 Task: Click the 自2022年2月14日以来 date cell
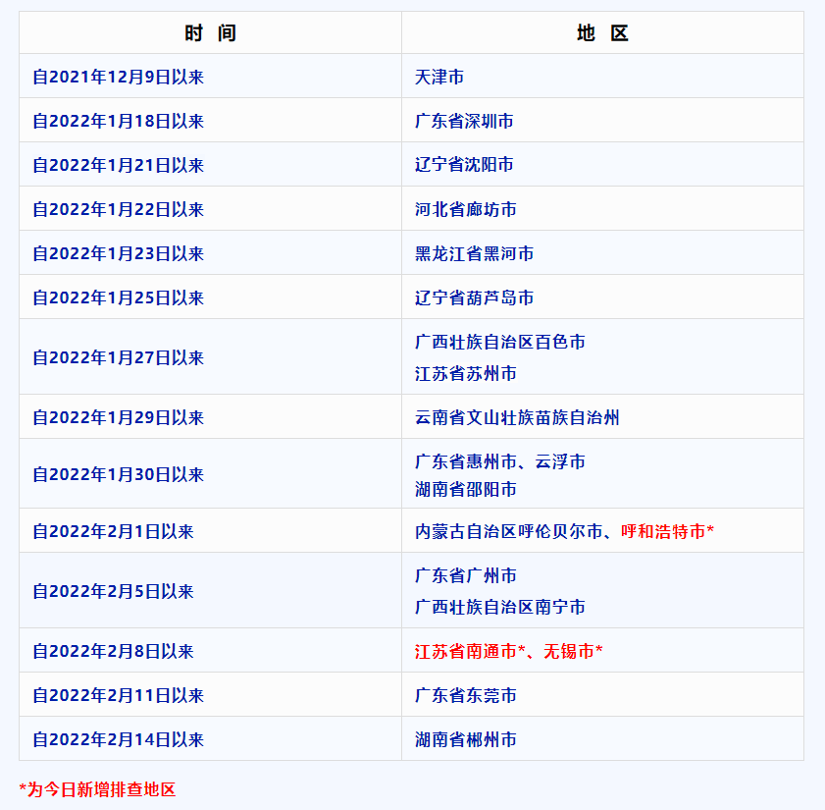(x=210, y=739)
